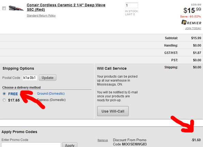The height and width of the screenshot is (147, 203).
Task: View the Standard Return Policy link
Action: (x=41, y=16)
